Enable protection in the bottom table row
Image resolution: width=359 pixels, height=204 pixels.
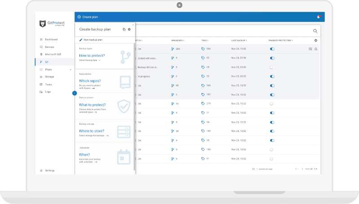click(271, 159)
